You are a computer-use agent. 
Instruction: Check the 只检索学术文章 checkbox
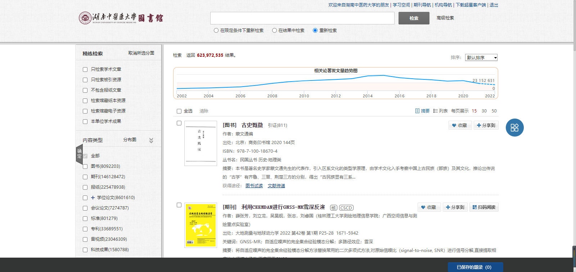click(x=85, y=70)
